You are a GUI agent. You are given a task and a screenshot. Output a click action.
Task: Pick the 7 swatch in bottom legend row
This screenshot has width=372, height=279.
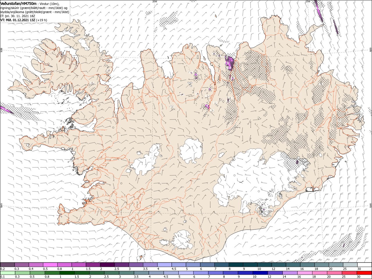pyautogui.click(x=215, y=273)
